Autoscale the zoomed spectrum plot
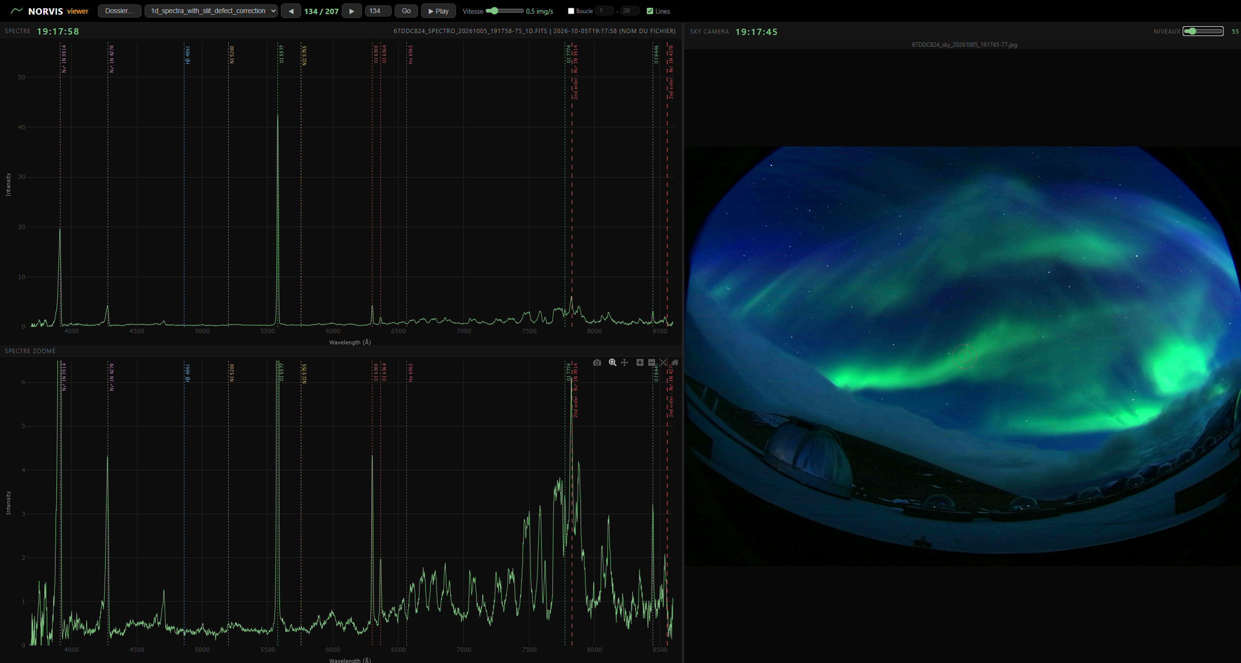The height and width of the screenshot is (663, 1241). [x=663, y=362]
